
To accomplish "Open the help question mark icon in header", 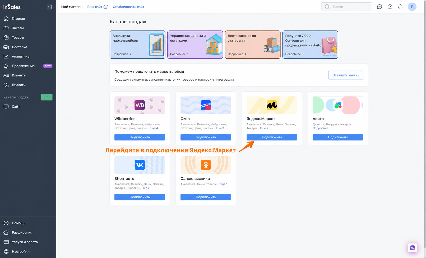I will tap(390, 7).
